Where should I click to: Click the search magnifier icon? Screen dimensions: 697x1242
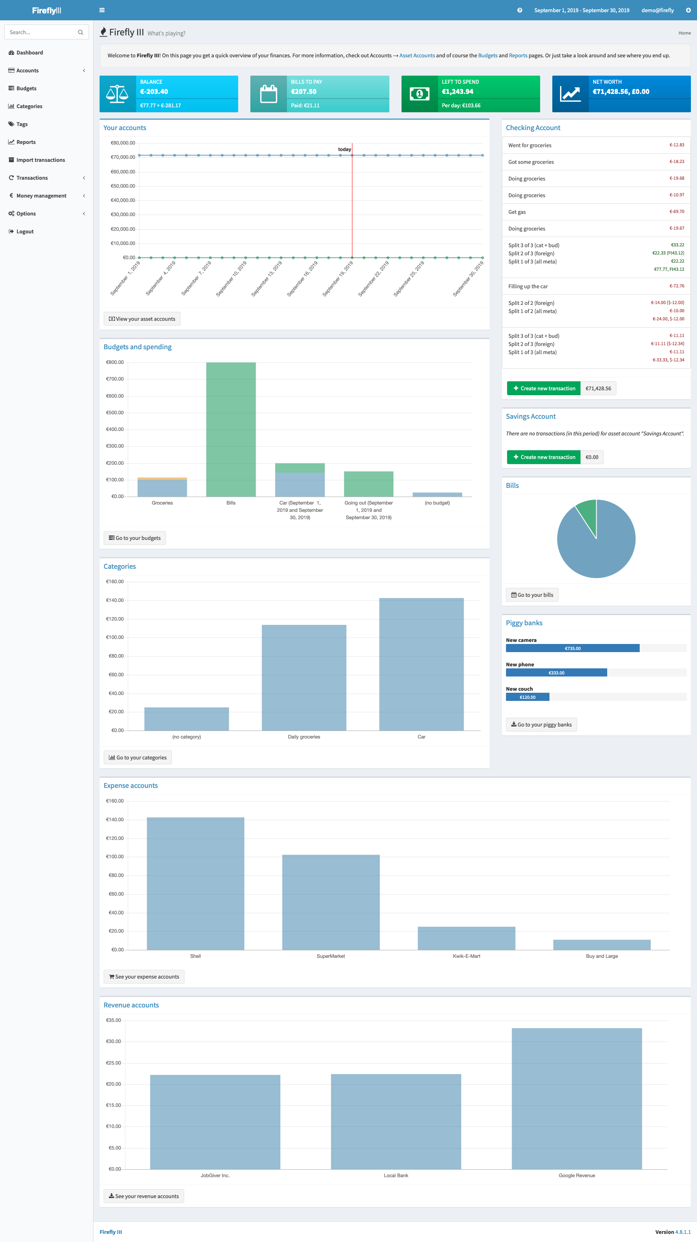tap(80, 32)
